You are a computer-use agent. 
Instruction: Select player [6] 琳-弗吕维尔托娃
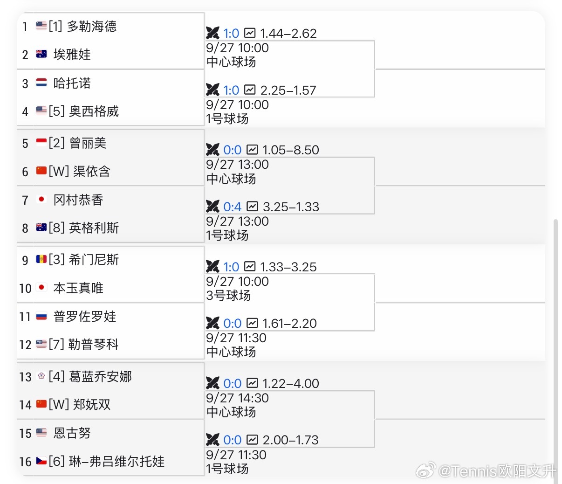(x=107, y=461)
